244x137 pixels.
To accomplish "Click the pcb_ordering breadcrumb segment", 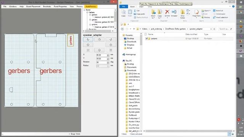I will pos(156,29).
